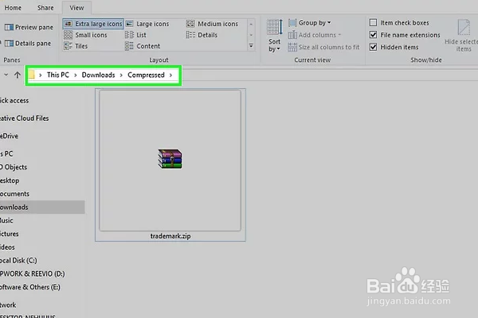Switch layout to List view
The height and width of the screenshot is (318, 478).
click(x=135, y=35)
